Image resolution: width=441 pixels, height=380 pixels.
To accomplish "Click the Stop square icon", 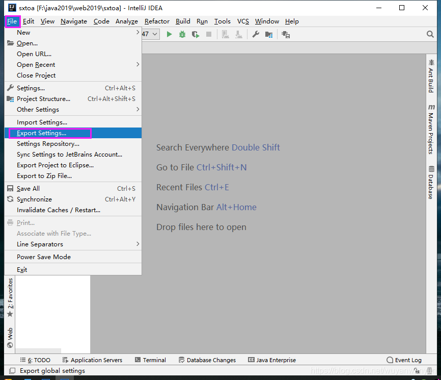I will [x=209, y=34].
